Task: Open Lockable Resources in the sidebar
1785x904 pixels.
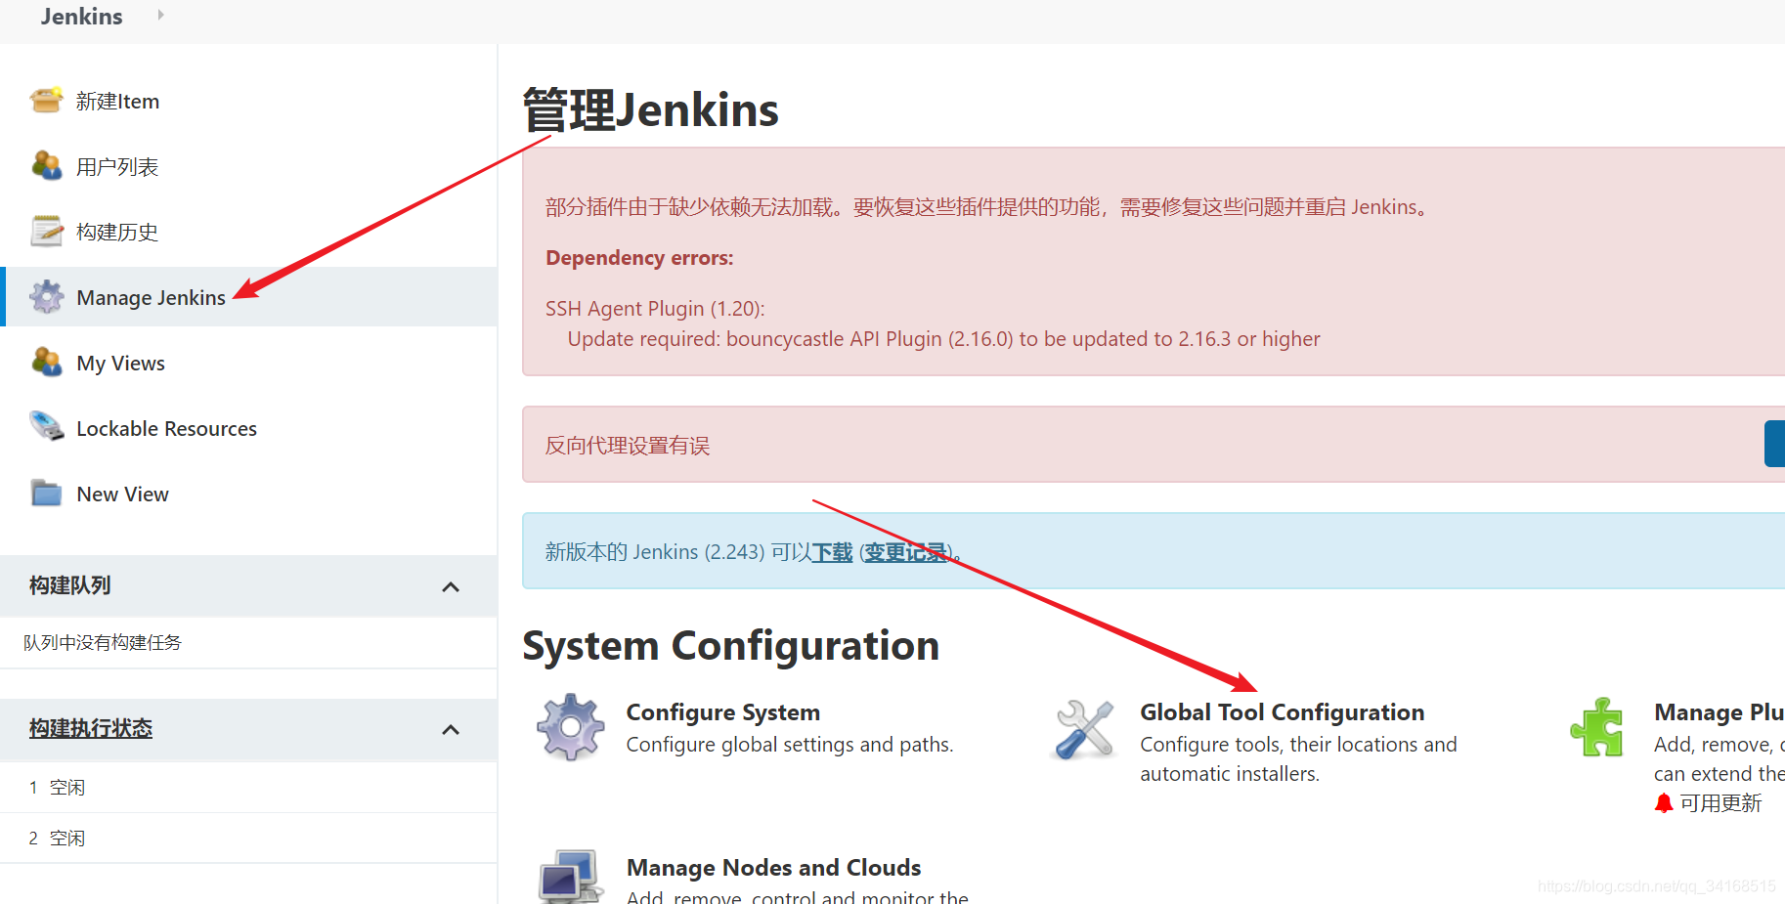Action: (167, 429)
